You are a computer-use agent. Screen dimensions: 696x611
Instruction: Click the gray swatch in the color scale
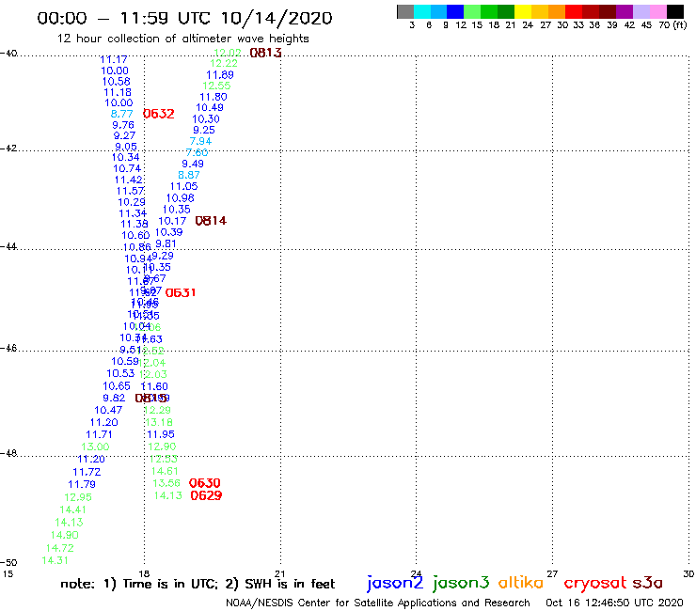click(x=405, y=11)
